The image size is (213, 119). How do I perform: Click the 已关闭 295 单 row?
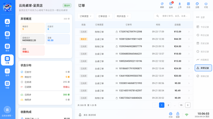[x=45, y=82]
